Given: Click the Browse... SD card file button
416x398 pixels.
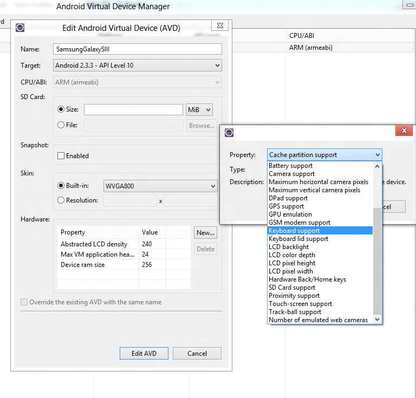Looking at the screenshot, I should pyautogui.click(x=201, y=126).
